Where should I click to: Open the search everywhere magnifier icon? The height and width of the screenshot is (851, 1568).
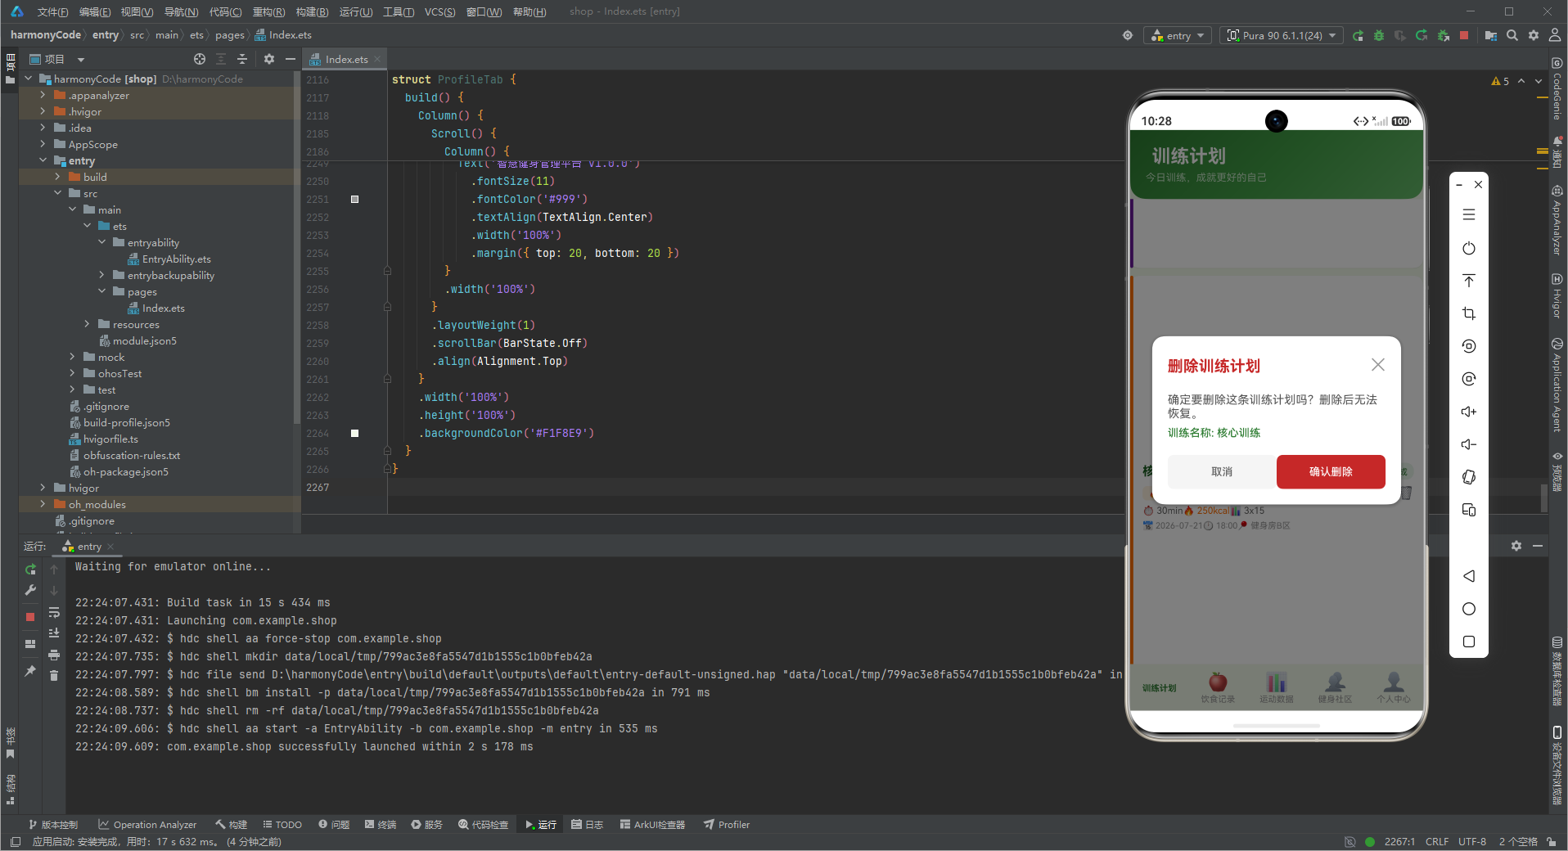pyautogui.click(x=1512, y=35)
